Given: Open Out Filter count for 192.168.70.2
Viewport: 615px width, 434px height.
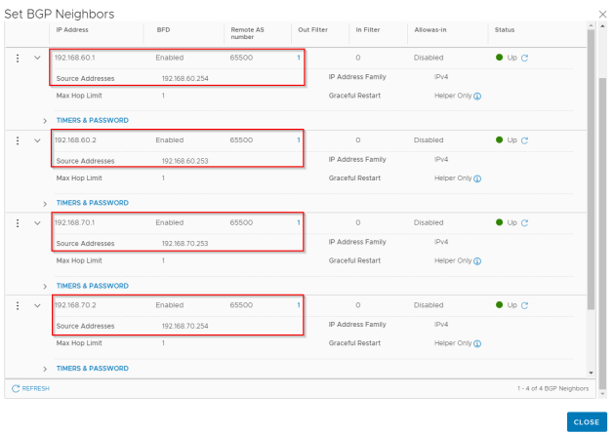Looking at the screenshot, I should pyautogui.click(x=299, y=305).
